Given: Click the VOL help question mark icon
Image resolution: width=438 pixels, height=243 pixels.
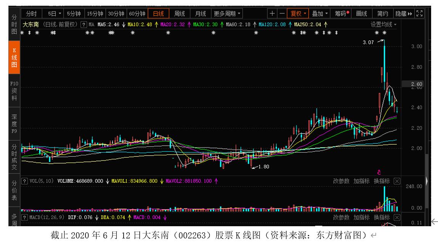Looking at the screenshot, I should coord(24,181).
